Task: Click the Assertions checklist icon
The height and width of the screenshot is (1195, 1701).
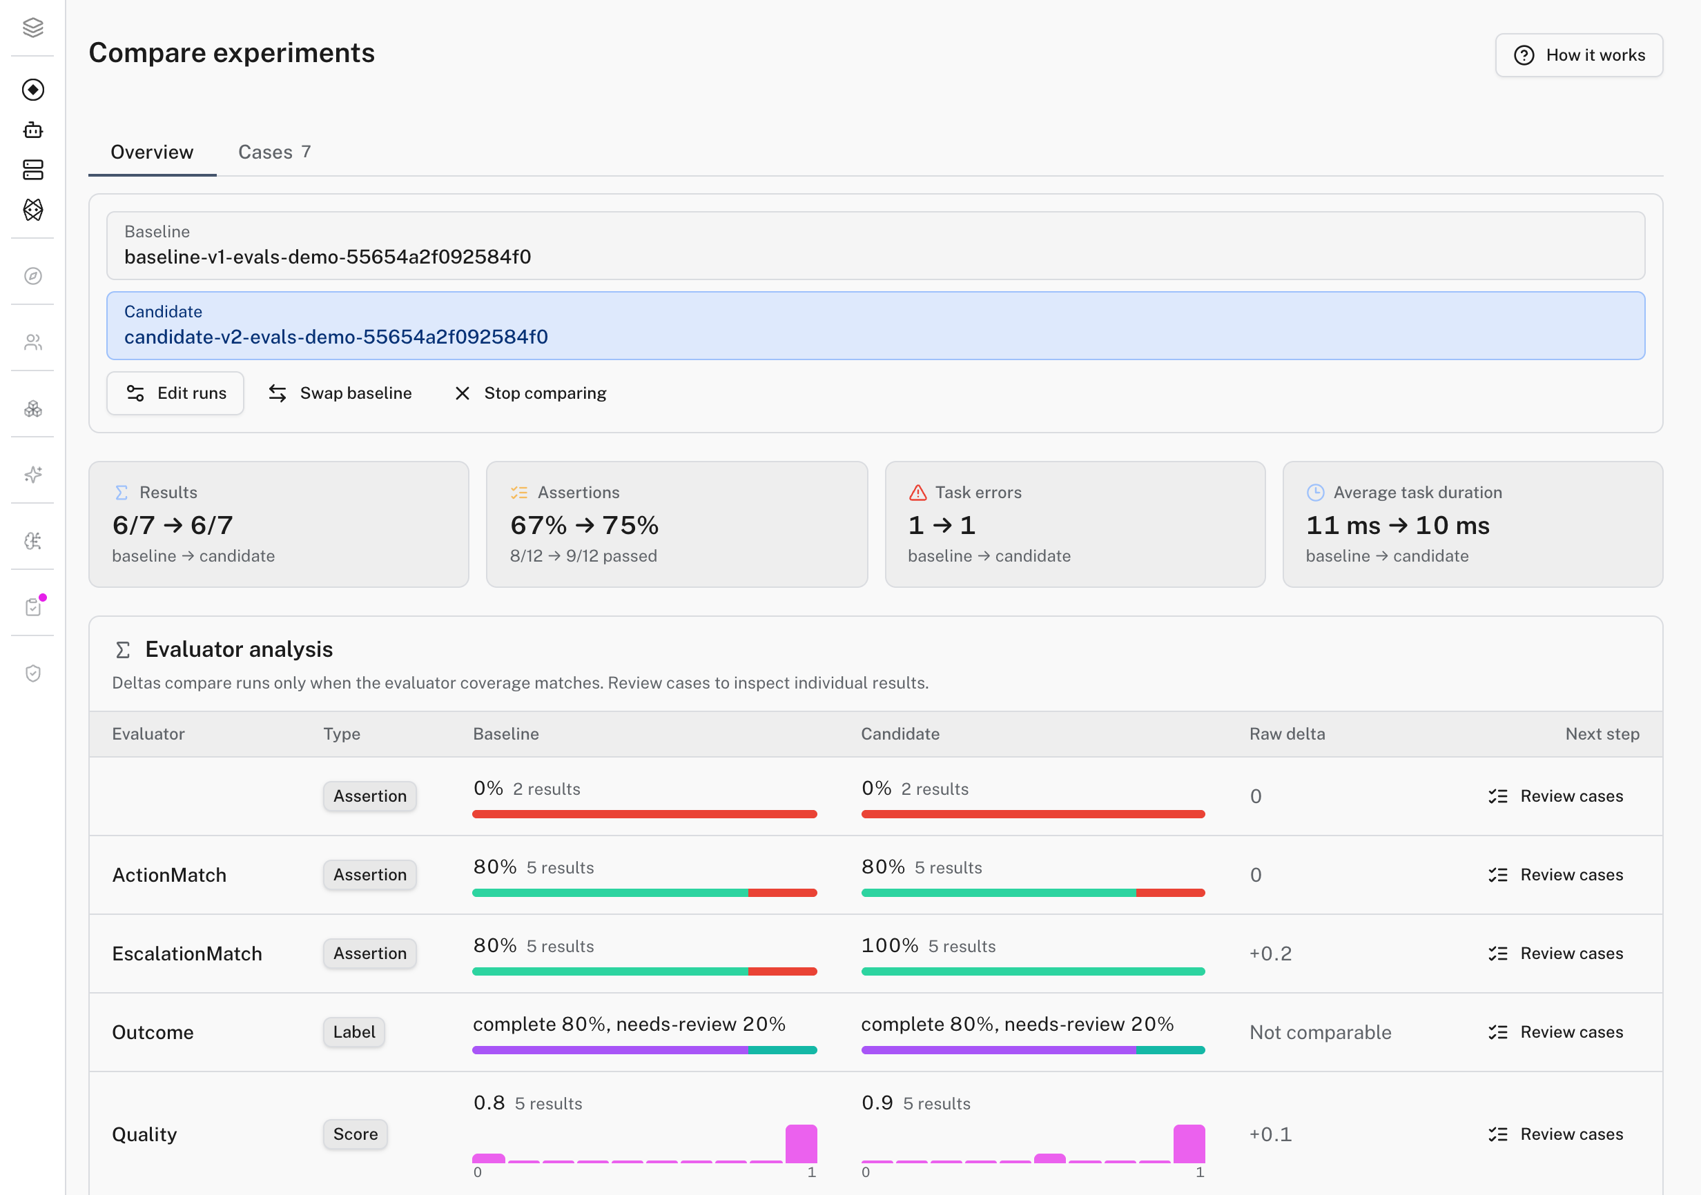Action: pos(519,493)
